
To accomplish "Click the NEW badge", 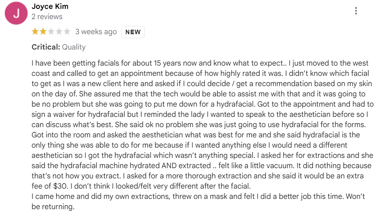I will point(133,32).
